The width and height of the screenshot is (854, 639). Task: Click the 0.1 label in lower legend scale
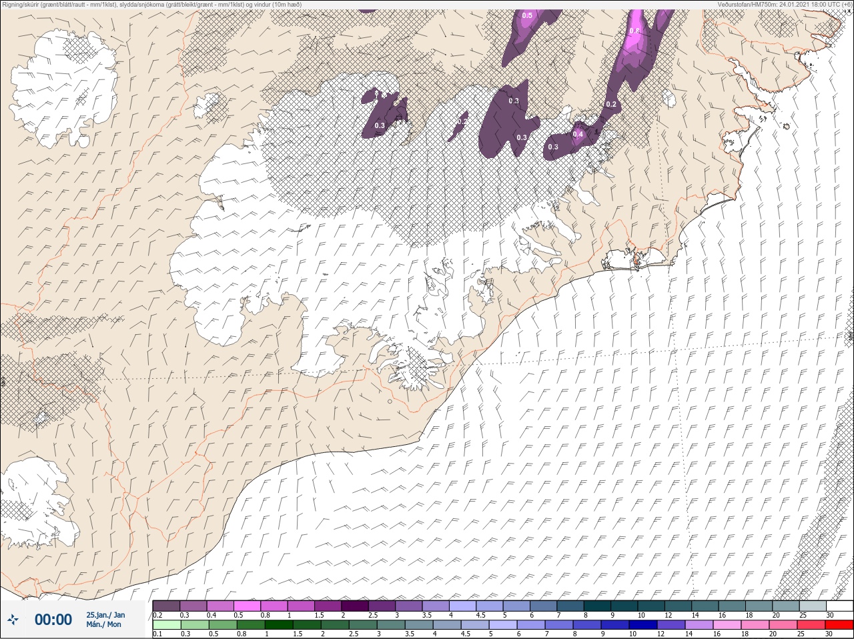coord(157,634)
